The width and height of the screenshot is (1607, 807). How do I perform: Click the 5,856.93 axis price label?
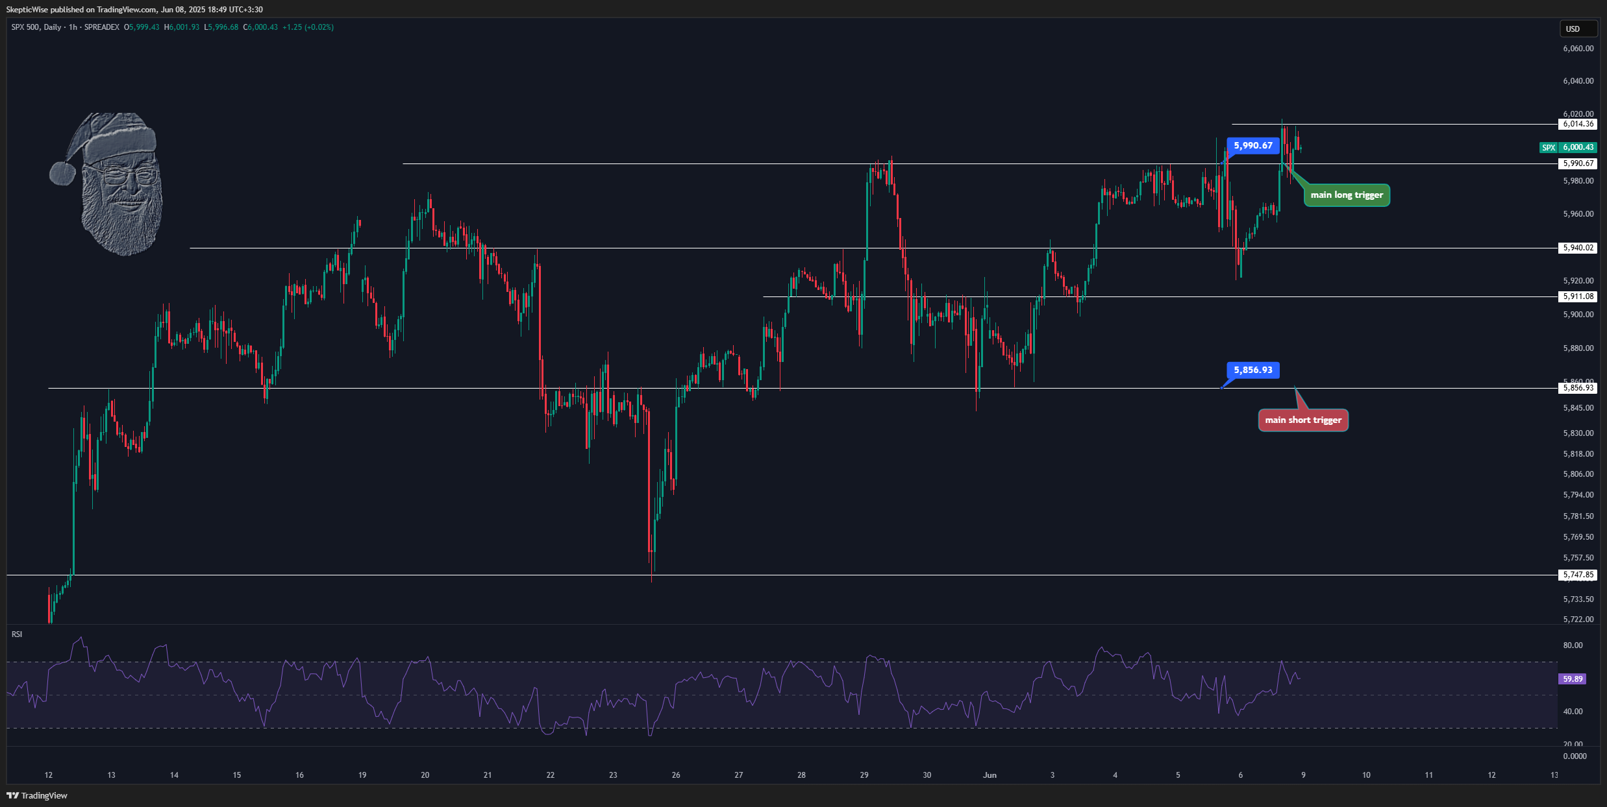pos(1578,388)
